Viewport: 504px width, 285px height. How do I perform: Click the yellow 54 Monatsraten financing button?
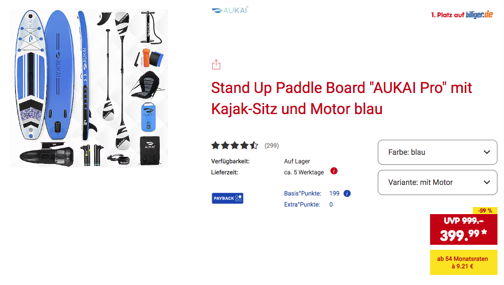463,262
